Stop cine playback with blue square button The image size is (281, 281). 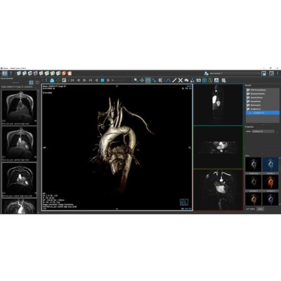click(x=103, y=80)
